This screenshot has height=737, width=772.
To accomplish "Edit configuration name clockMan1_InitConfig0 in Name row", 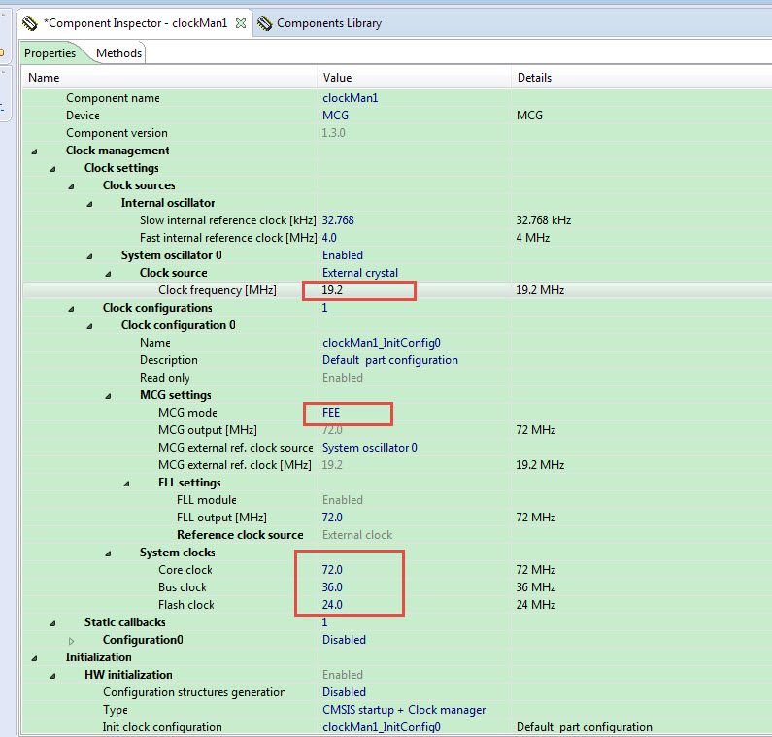I will [382, 343].
